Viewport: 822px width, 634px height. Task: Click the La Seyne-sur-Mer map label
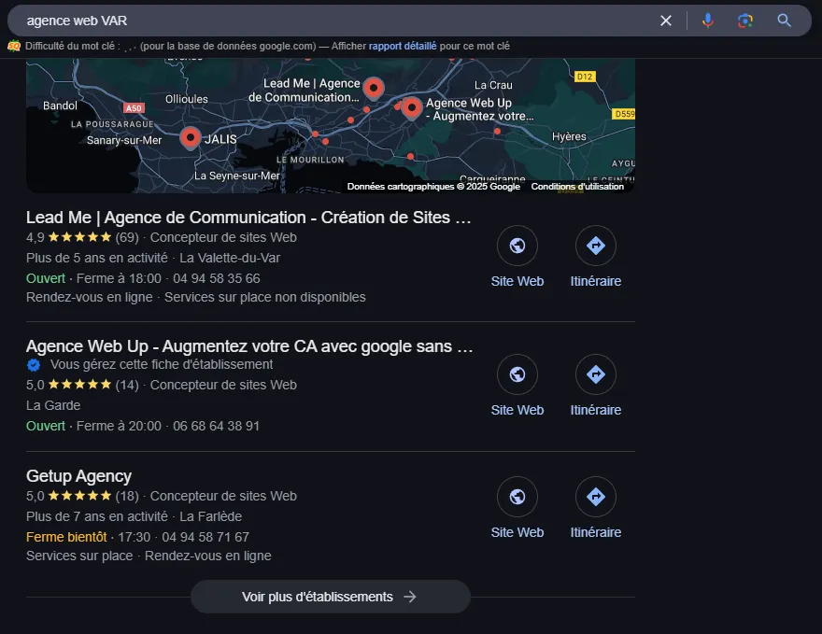point(237,176)
